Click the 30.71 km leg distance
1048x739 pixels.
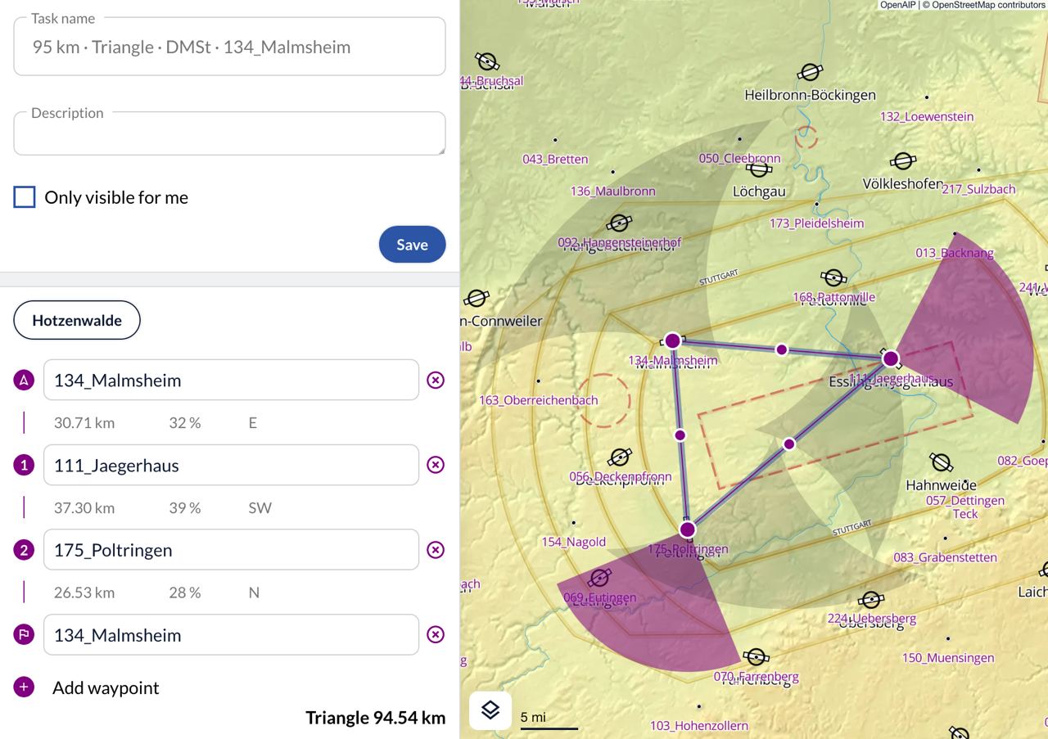point(84,422)
